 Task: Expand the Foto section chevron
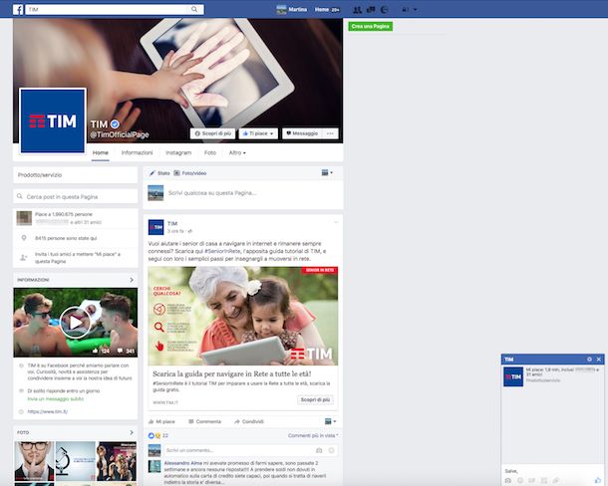[132, 432]
